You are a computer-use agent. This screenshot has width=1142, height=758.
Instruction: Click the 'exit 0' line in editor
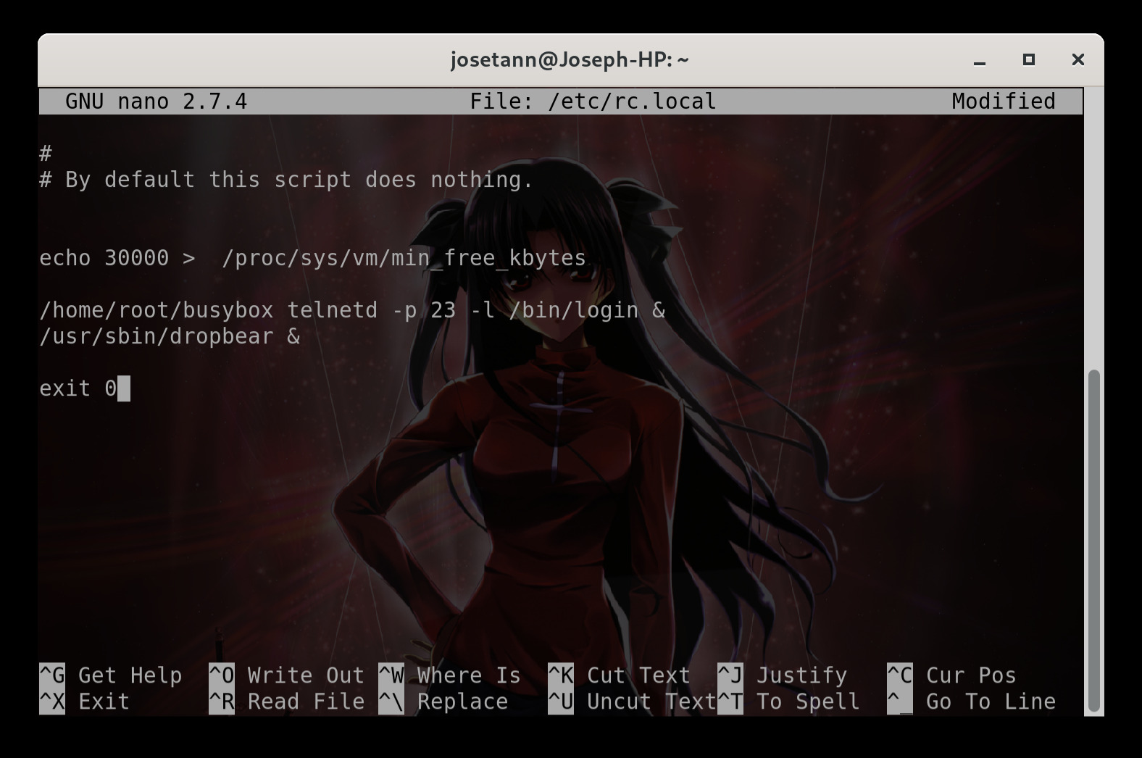pyautogui.click(x=78, y=388)
